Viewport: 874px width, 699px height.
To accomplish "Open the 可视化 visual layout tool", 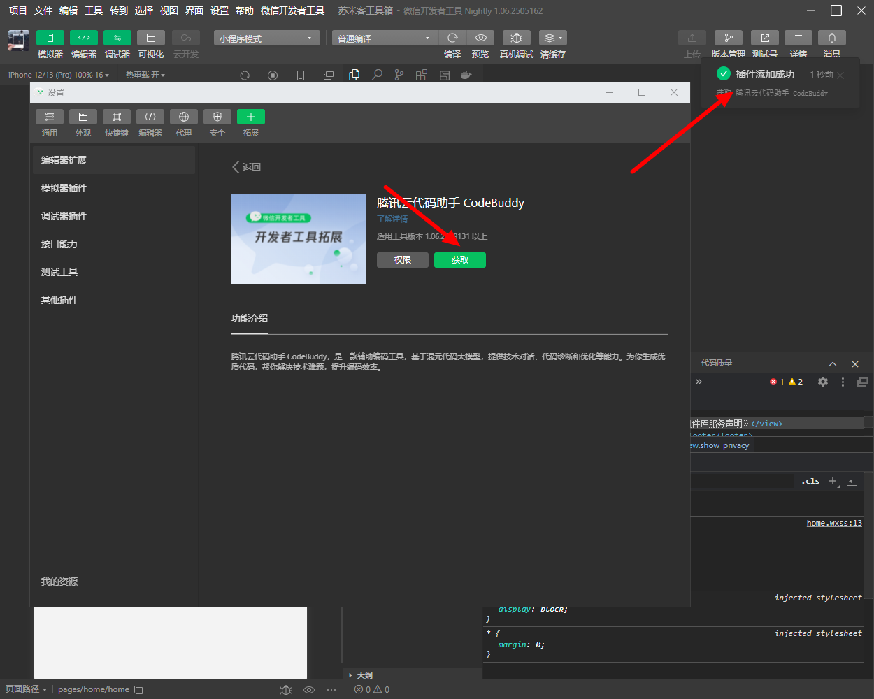I will (151, 38).
